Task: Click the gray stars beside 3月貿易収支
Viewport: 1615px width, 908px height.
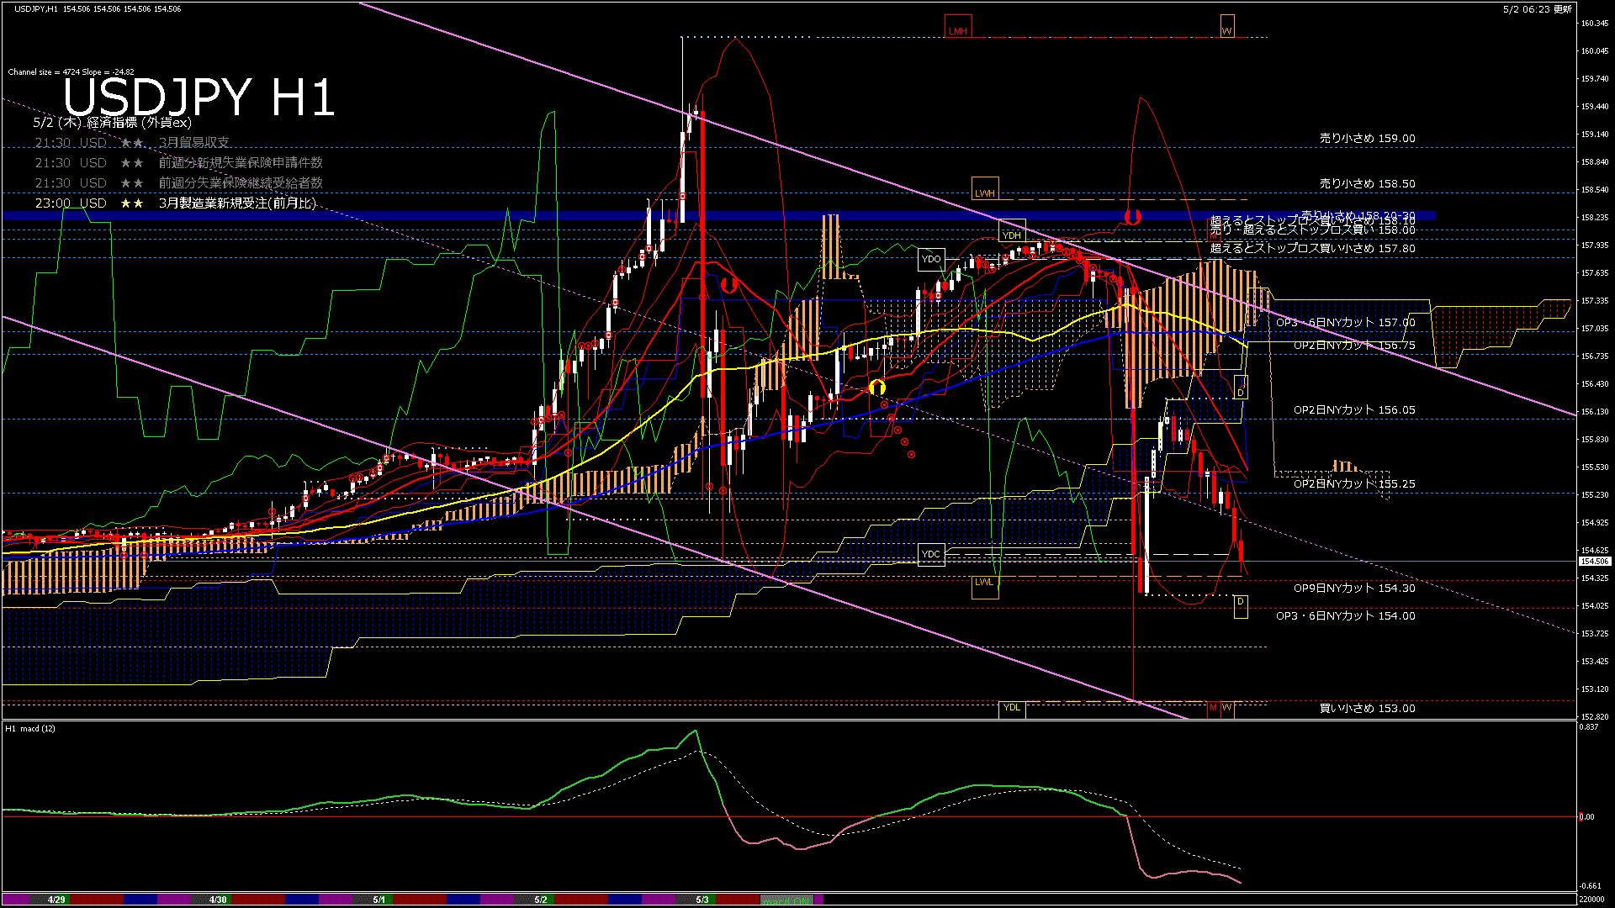Action: coord(132,143)
